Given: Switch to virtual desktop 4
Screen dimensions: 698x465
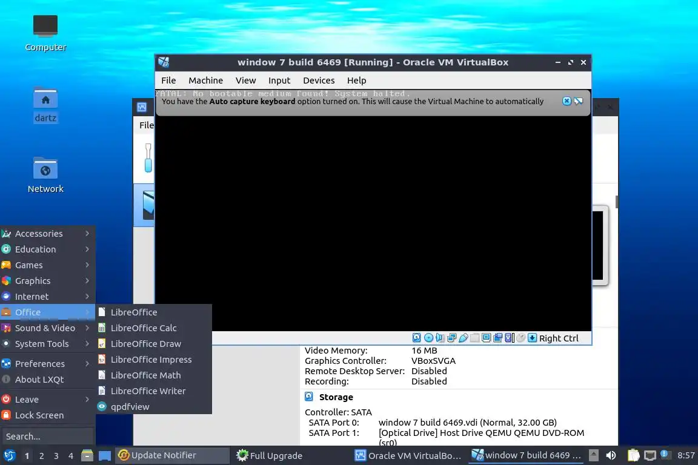Looking at the screenshot, I should click(x=71, y=456).
